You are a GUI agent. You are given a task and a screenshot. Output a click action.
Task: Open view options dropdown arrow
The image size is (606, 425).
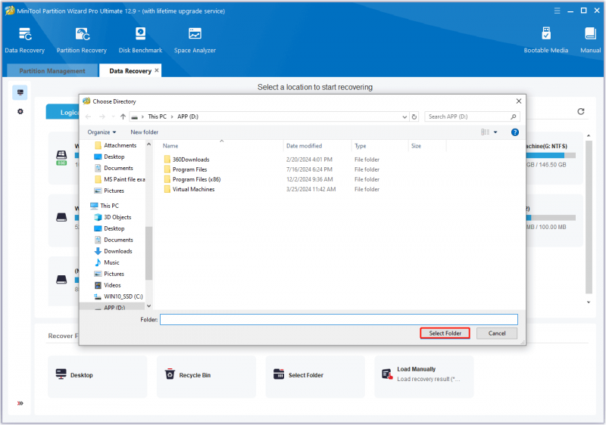(x=495, y=132)
